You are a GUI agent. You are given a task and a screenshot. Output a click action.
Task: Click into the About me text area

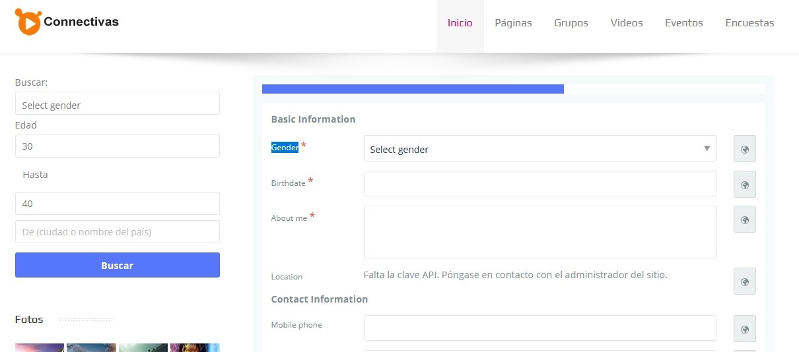click(539, 232)
